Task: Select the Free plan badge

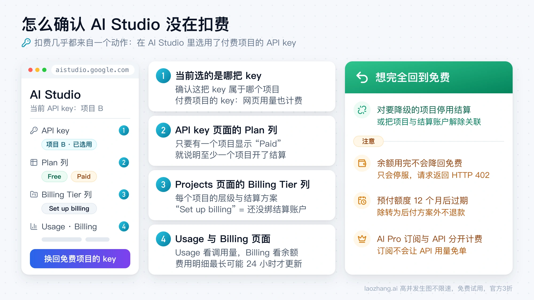Action: (54, 177)
